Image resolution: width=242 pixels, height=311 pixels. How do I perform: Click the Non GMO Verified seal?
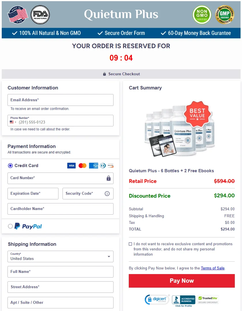point(202,15)
